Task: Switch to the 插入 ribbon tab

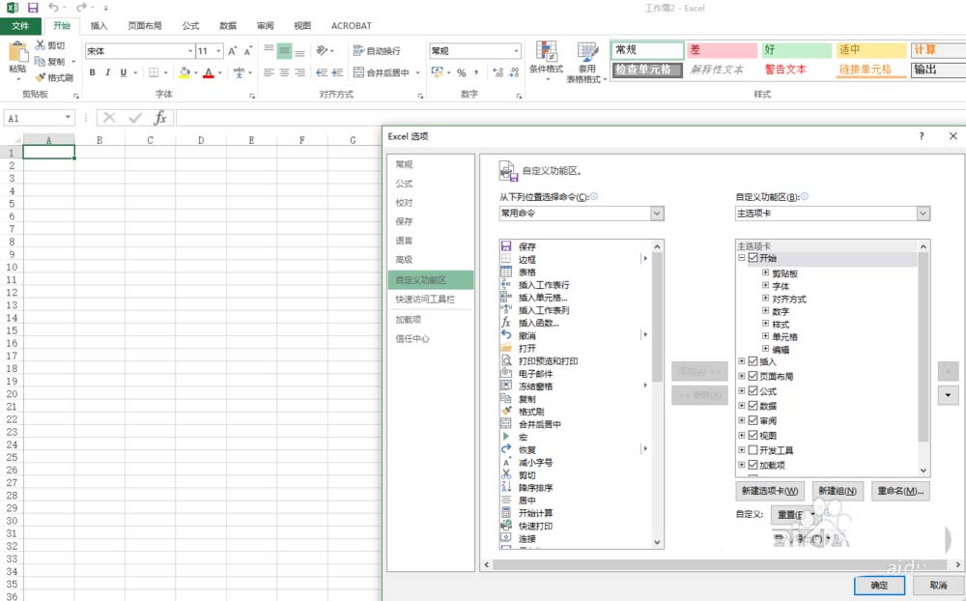Action: [99, 26]
